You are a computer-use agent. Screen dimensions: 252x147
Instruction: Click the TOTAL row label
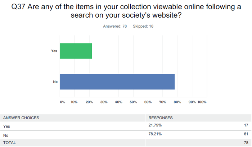[9, 143]
